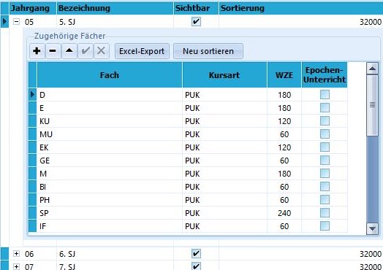
Task: Cancel edits with the X icon
Action: 102,51
